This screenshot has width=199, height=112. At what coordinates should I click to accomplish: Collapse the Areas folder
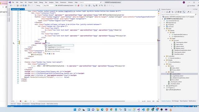(x=164, y=29)
